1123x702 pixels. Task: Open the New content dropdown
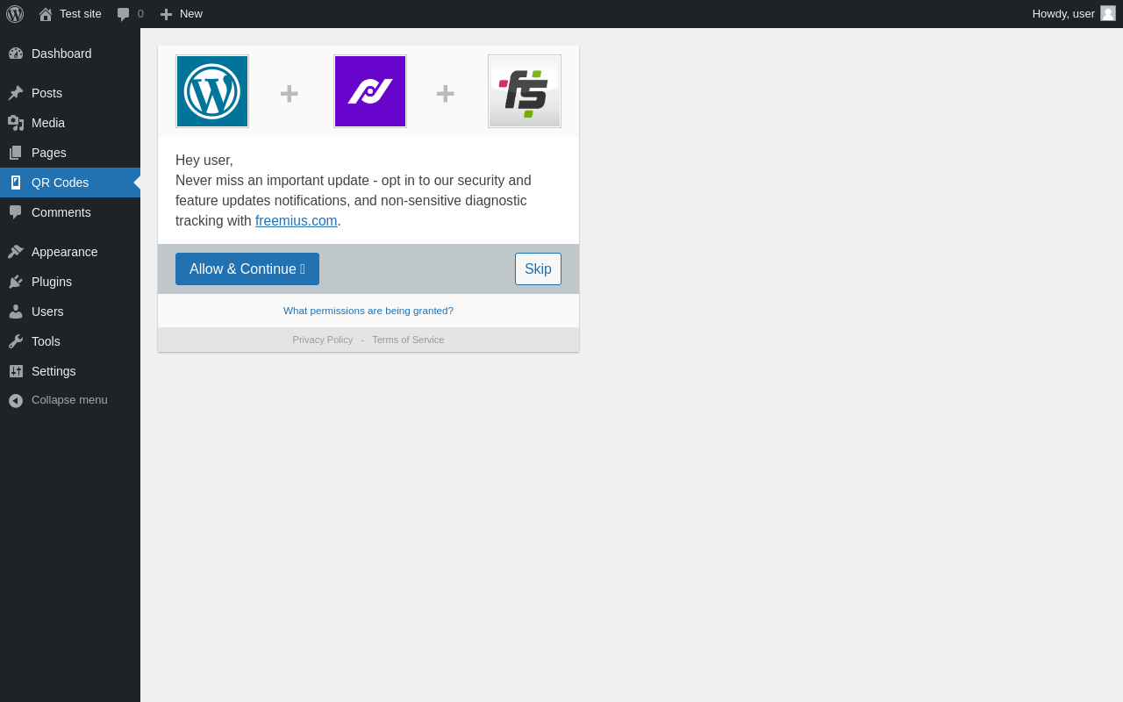click(181, 14)
